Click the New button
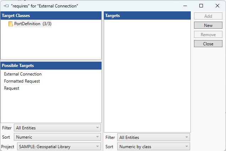The width and height of the screenshot is (226, 151). pos(208,25)
